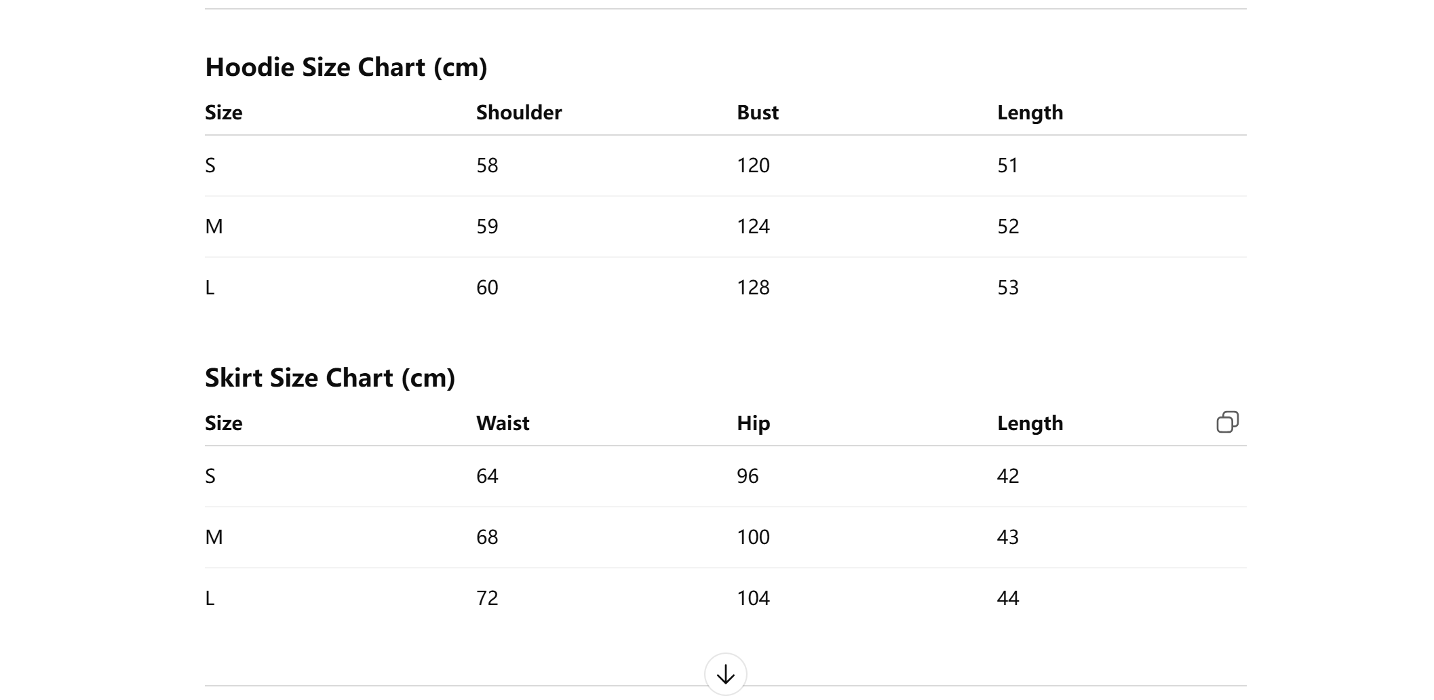
Task: Select the Length header in the skirt table
Action: [1030, 423]
